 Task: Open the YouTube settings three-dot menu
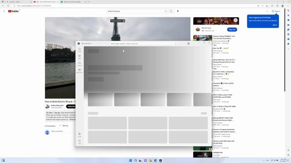click(x=267, y=11)
